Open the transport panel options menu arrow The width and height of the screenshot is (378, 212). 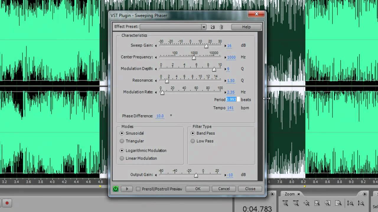[x=273, y=194]
